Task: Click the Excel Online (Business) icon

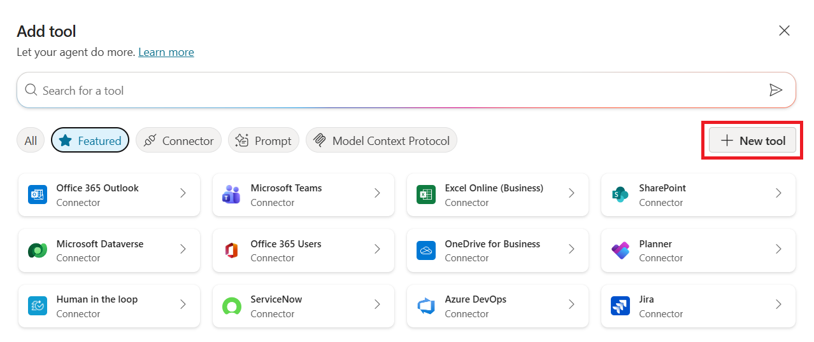Action: coord(425,195)
